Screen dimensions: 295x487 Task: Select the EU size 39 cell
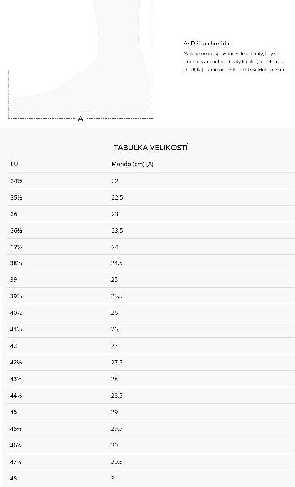tap(14, 279)
